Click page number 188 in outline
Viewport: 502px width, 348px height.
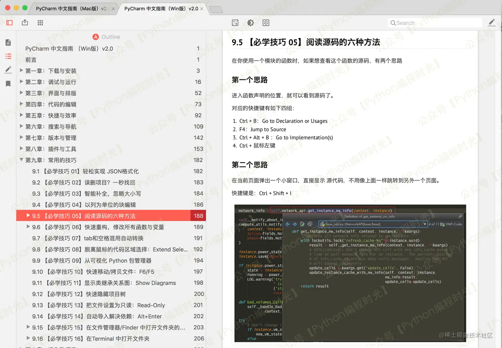198,216
